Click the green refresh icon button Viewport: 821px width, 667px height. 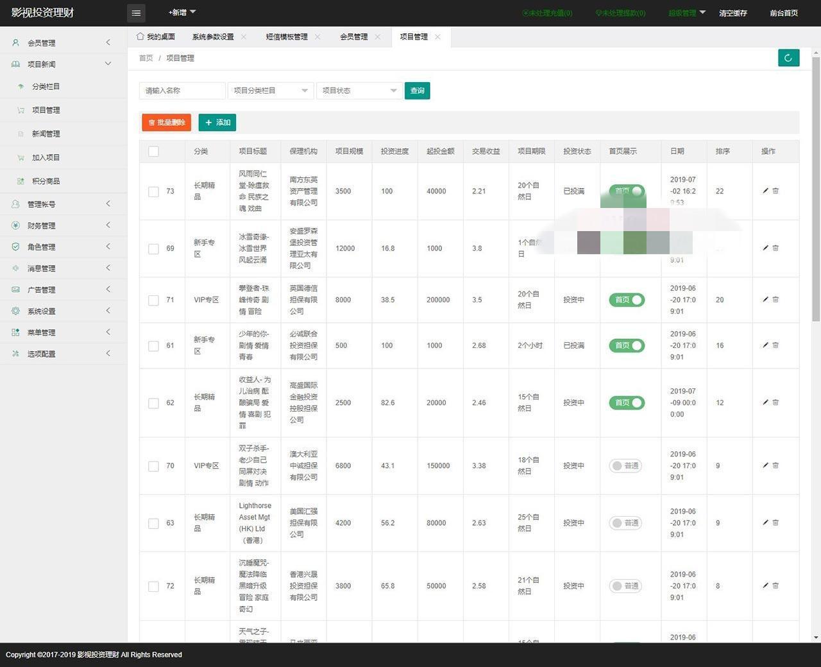[x=788, y=58]
